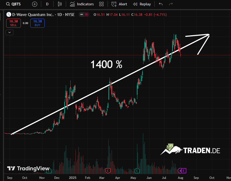Open the QBTS symbol search
231x181 pixels.
[14, 4]
